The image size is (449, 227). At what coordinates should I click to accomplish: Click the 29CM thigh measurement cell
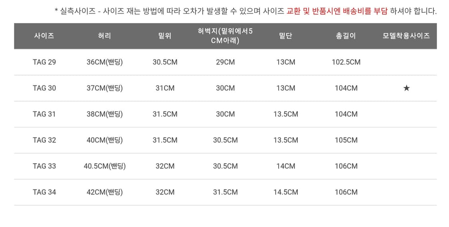pyautogui.click(x=225, y=62)
